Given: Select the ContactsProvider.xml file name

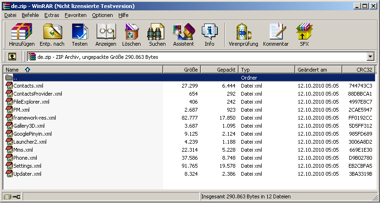Looking at the screenshot, I should point(38,94).
